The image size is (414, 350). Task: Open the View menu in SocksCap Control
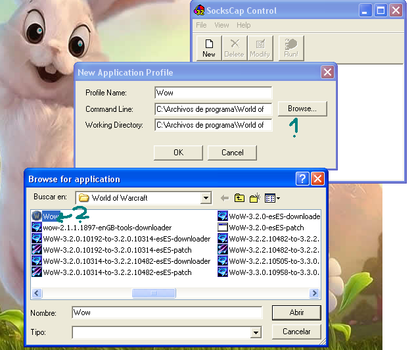221,25
